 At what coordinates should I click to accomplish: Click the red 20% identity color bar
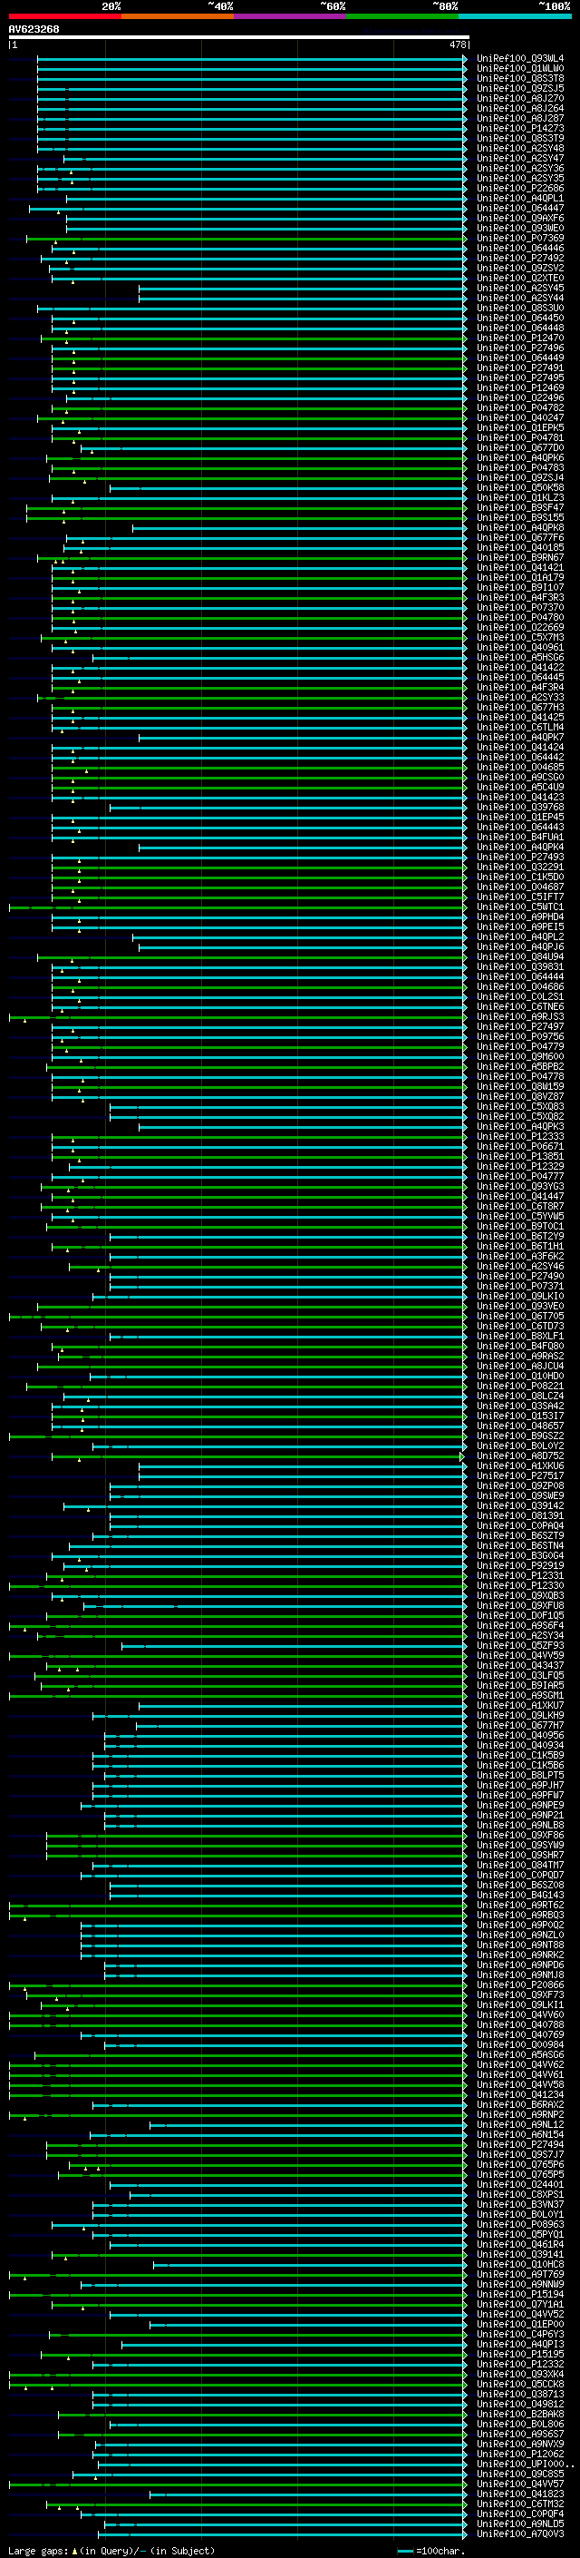pos(64,16)
